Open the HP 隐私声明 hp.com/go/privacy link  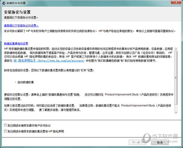tap(49, 60)
